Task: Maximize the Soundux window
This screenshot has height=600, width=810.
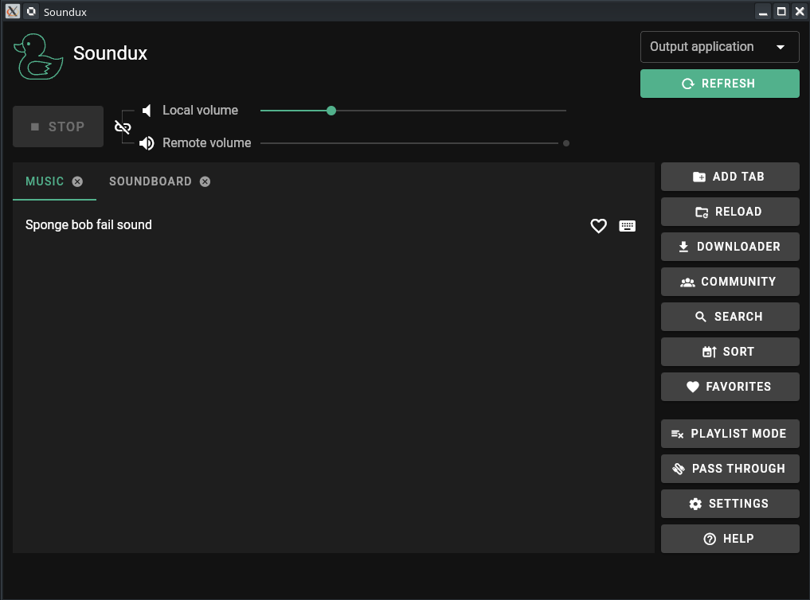Action: click(781, 11)
